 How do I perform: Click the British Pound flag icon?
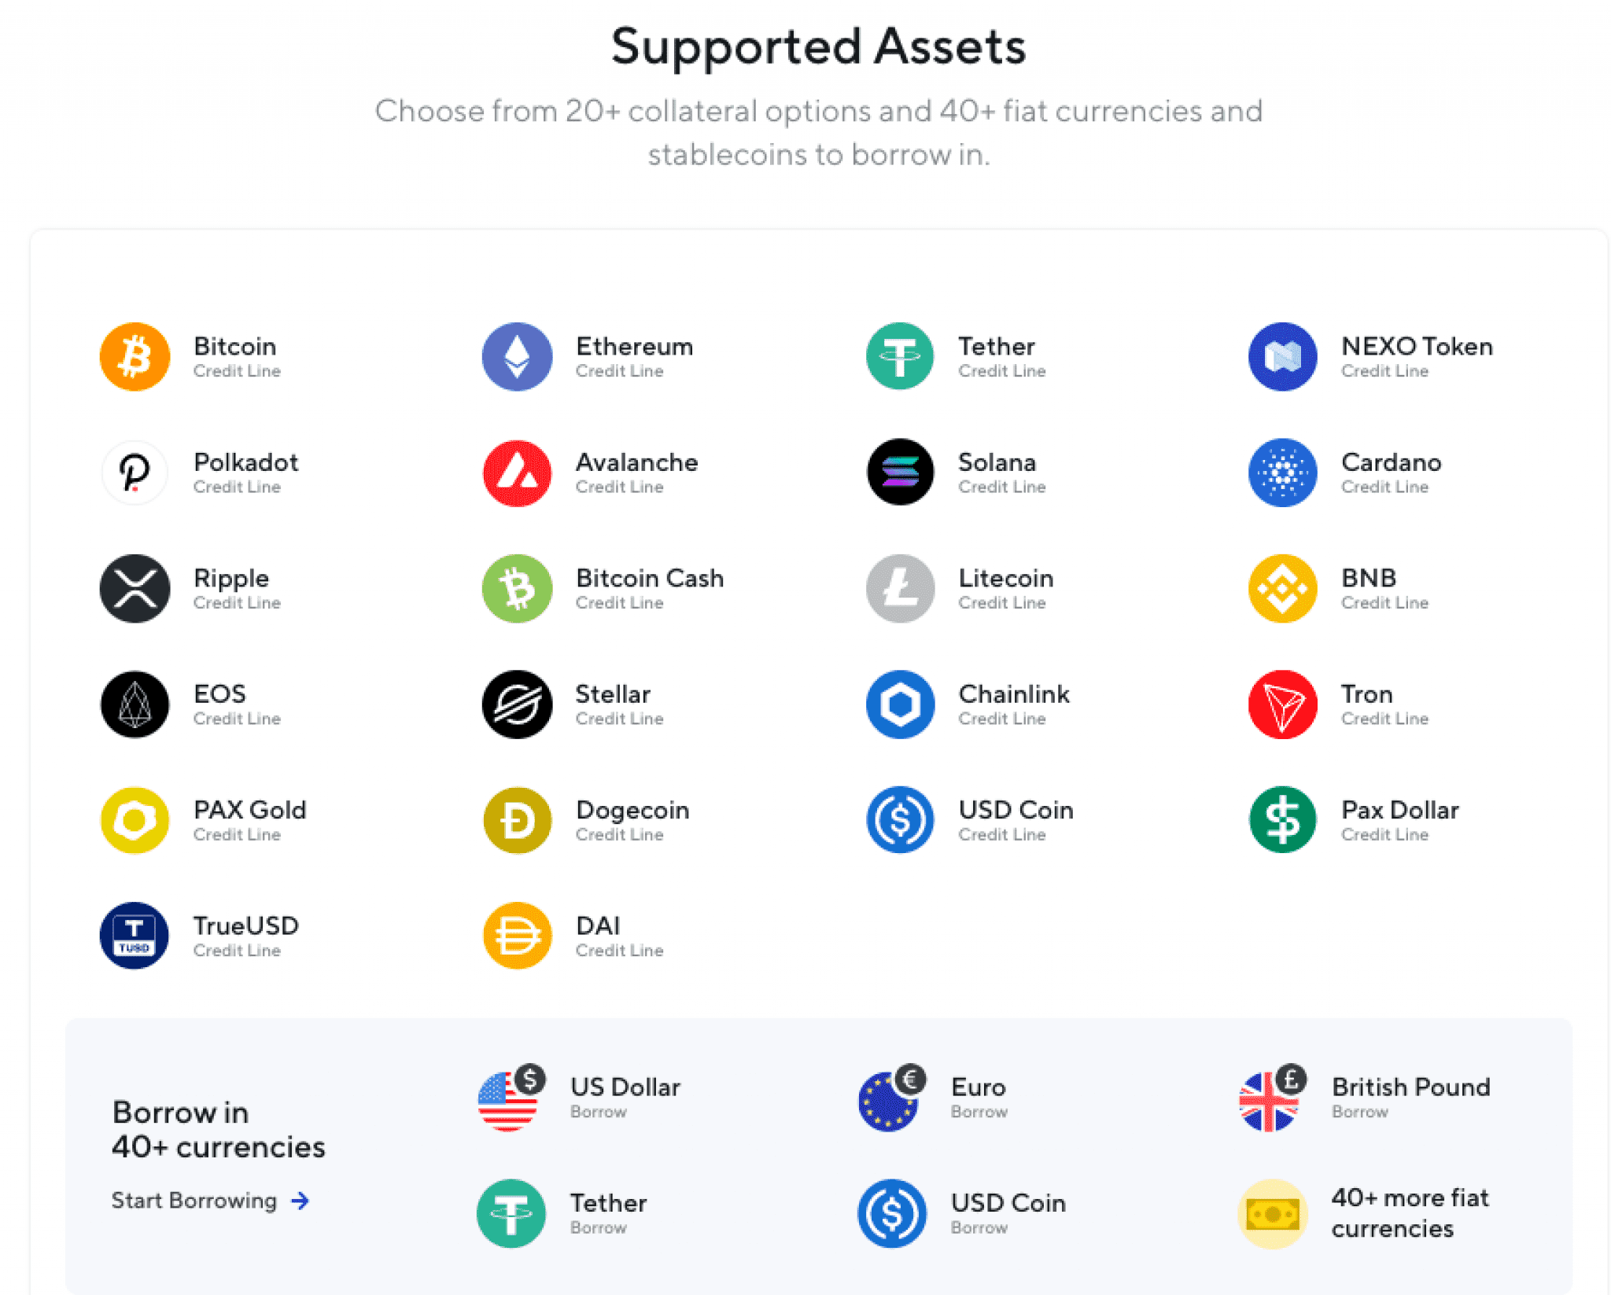point(1272,1098)
